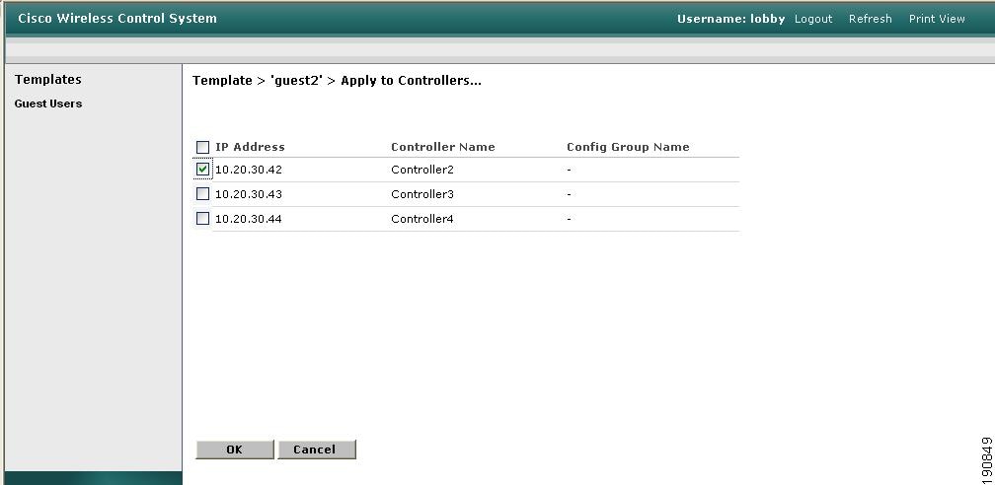Uncheck the checkbox for 10.20.30.42
The height and width of the screenshot is (485, 995).
coord(202,170)
